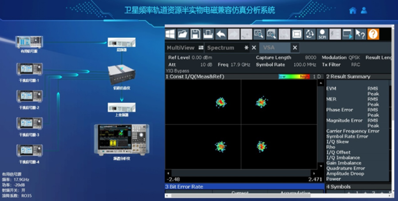Close the Spectrum tab

(x=254, y=48)
